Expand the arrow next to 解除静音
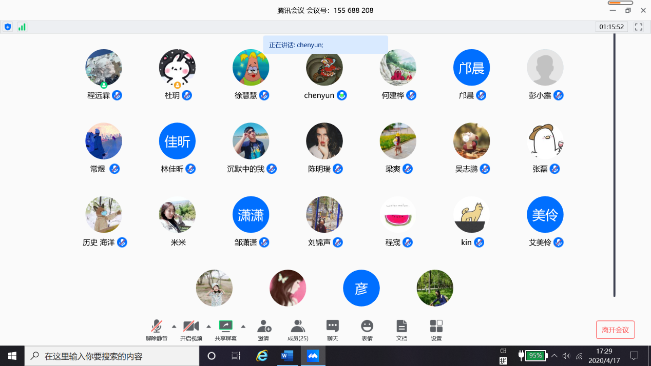This screenshot has width=651, height=366. tap(174, 327)
